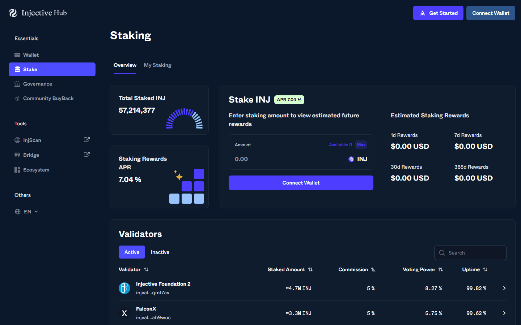Click the top Connect Wallet button
Viewport: 521px width, 325px height.
click(x=491, y=13)
